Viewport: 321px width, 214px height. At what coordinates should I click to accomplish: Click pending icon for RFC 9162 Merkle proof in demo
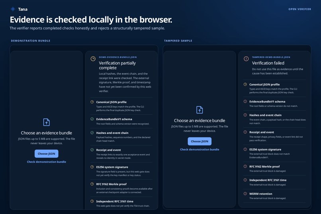pos(92,184)
